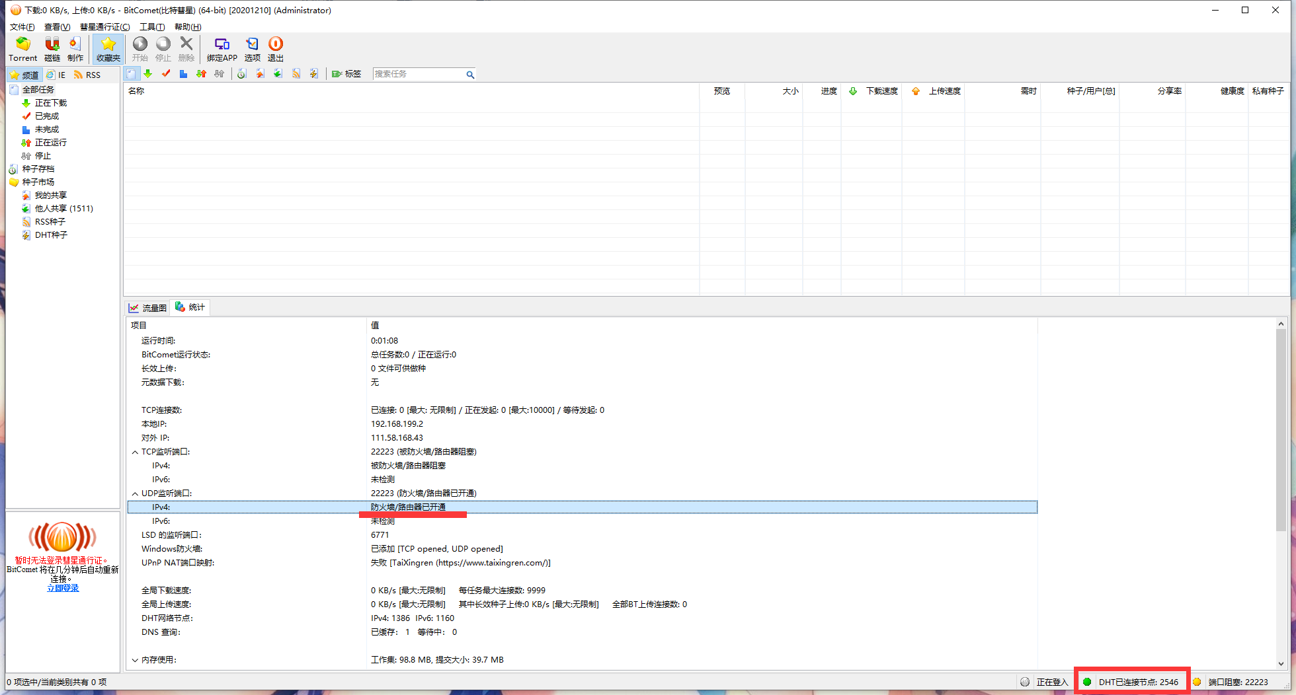Open the 查看(V) menu
Viewport: 1296px width, 695px height.
coord(57,26)
